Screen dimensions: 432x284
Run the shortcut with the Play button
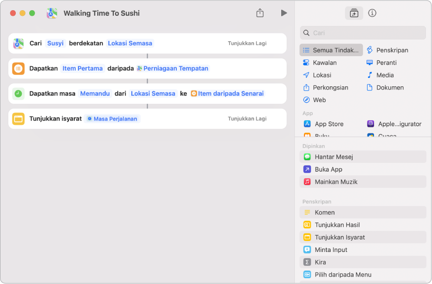pos(284,13)
